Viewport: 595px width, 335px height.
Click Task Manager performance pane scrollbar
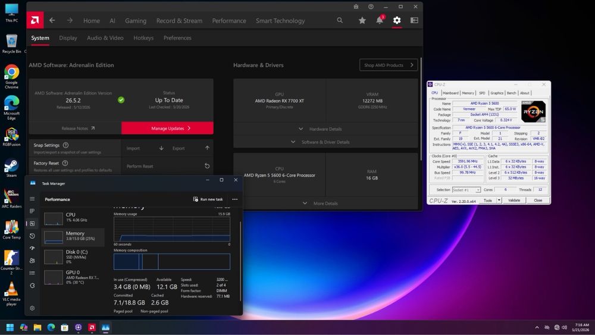click(x=240, y=261)
